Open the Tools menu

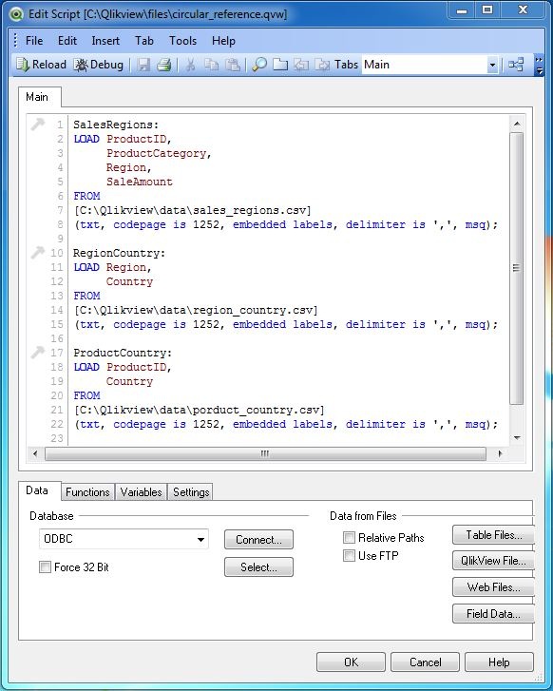pos(182,41)
